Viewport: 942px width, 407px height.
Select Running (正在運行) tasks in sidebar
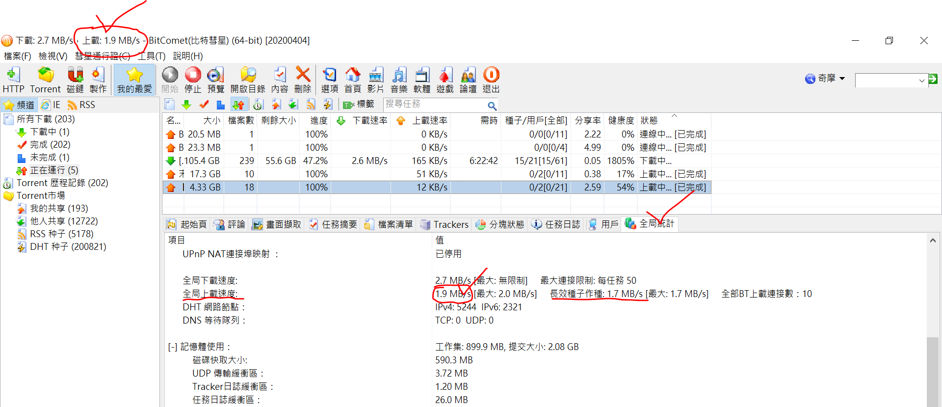tap(54, 170)
